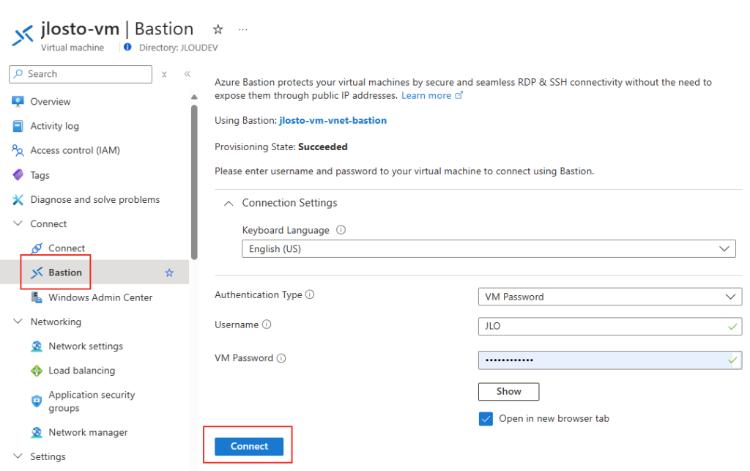
Task: Uncheck Open in new browser tab
Action: (x=486, y=419)
